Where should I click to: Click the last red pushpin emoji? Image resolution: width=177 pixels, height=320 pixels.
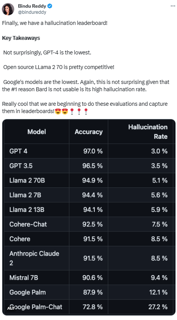tap(86, 112)
